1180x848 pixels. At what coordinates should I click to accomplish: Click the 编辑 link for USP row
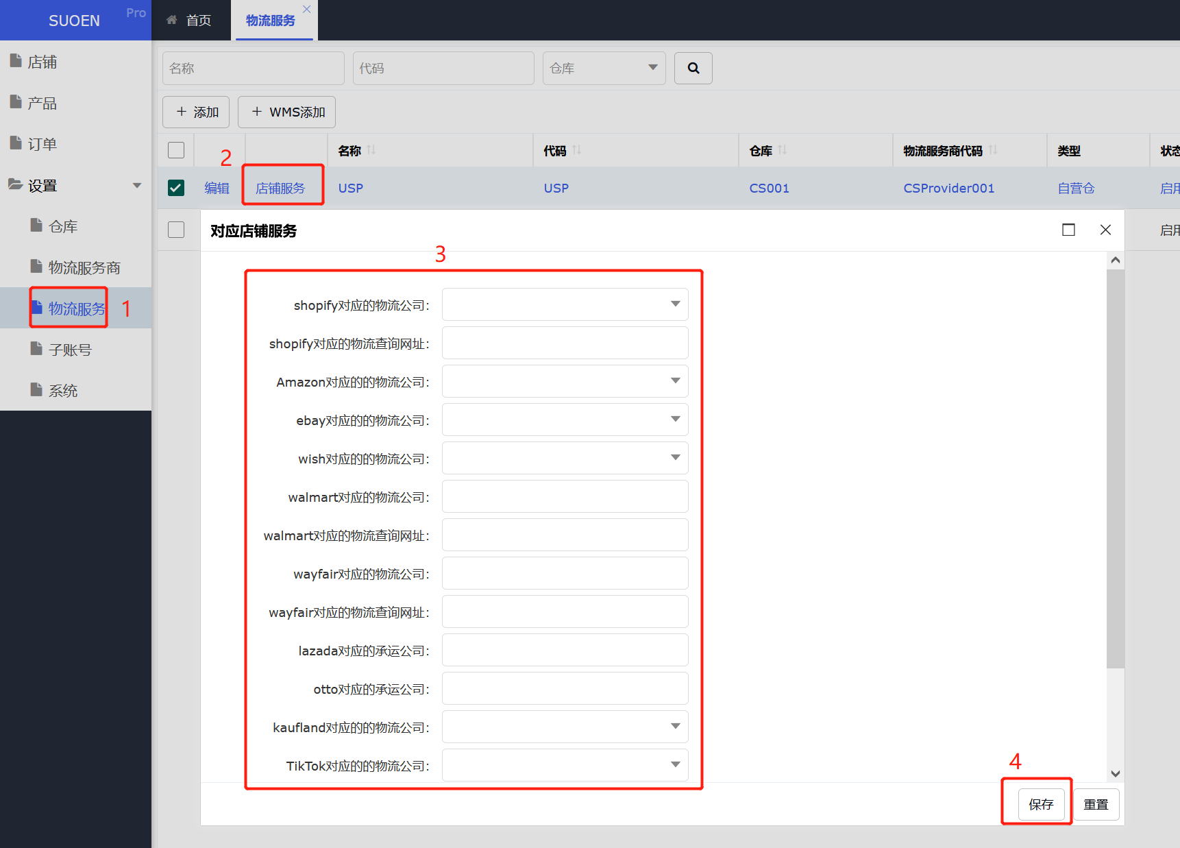click(x=217, y=188)
